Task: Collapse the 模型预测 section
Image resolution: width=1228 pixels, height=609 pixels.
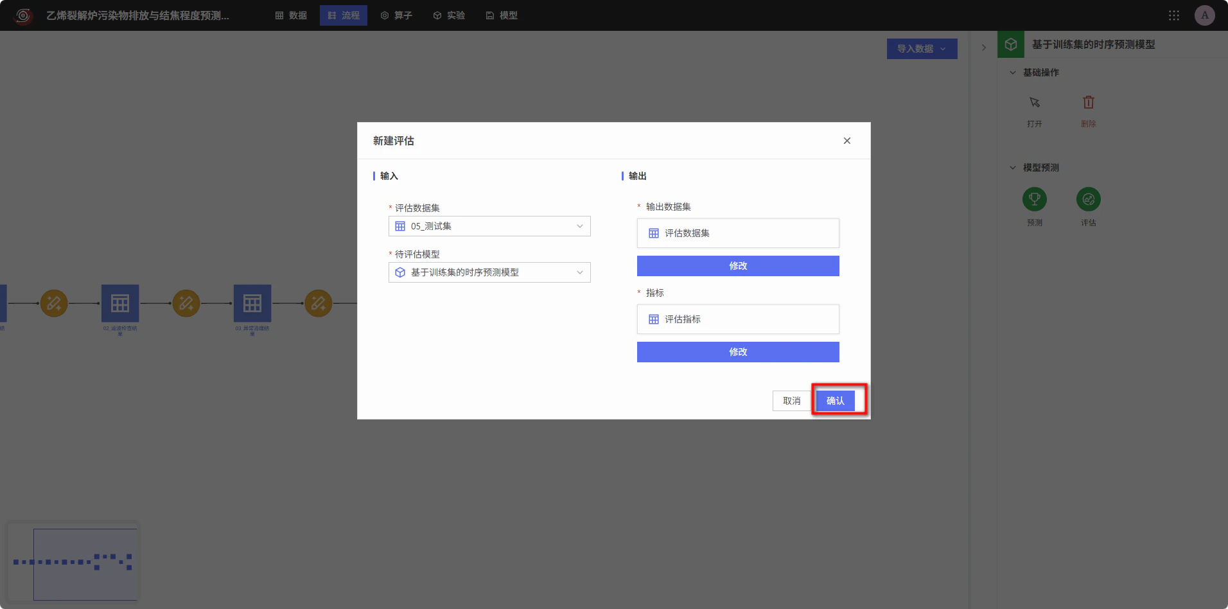Action: 1013,168
